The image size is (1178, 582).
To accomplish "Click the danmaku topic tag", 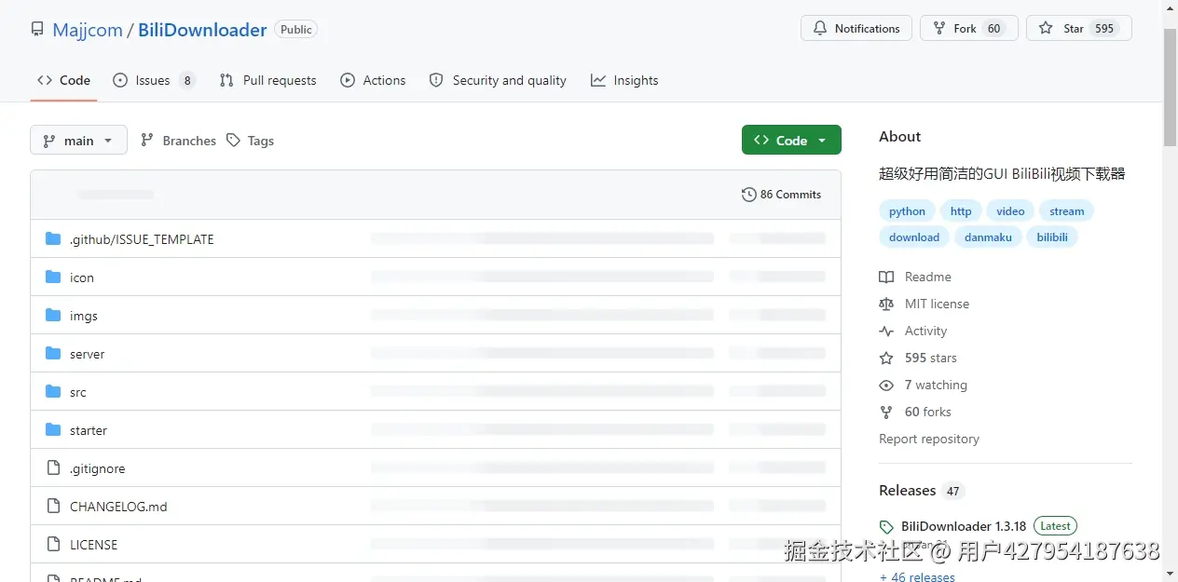I will pyautogui.click(x=988, y=237).
